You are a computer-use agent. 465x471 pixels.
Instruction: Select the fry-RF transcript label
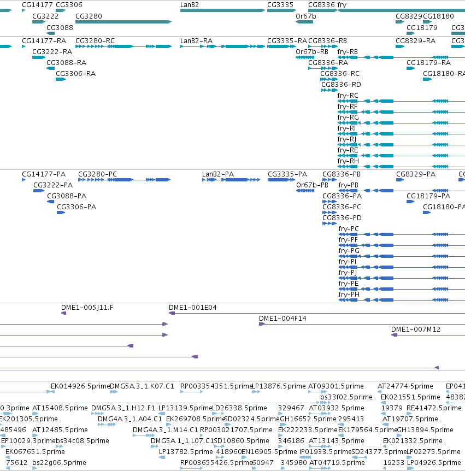(348, 107)
